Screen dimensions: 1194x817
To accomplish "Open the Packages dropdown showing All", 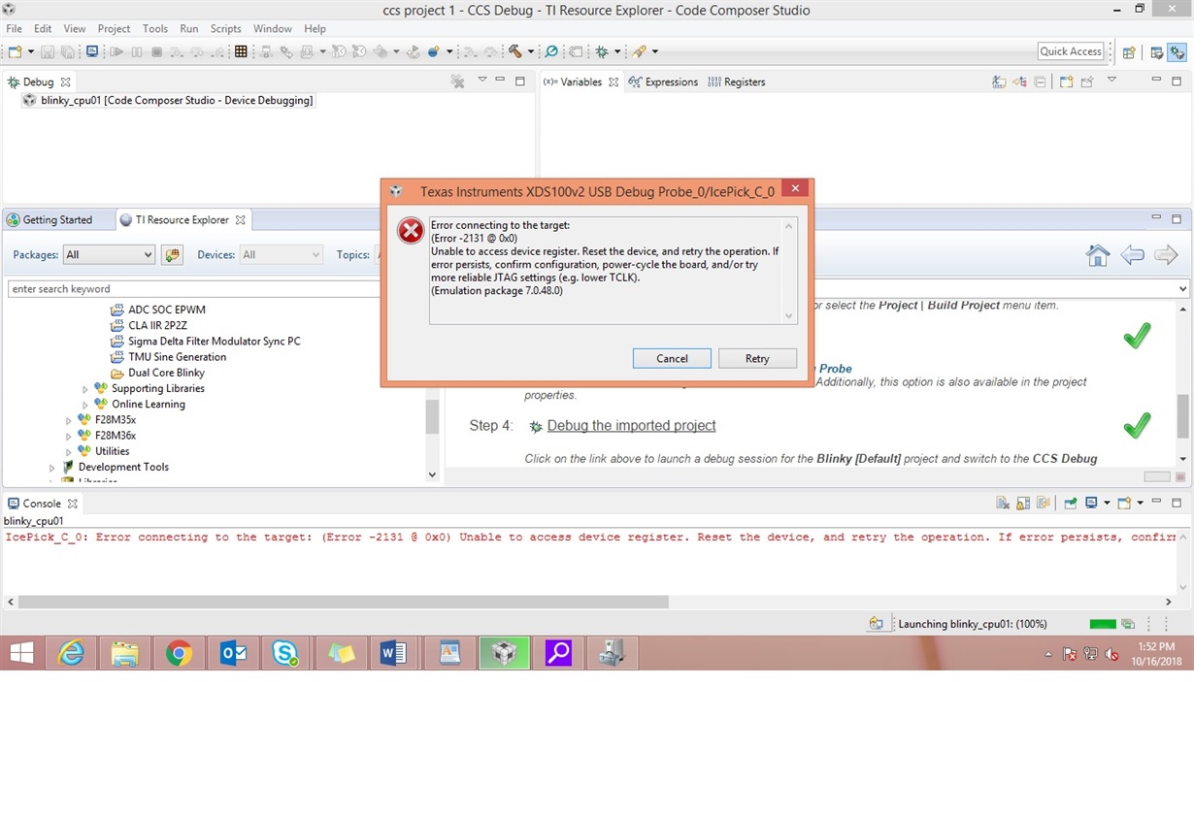I will [x=109, y=254].
